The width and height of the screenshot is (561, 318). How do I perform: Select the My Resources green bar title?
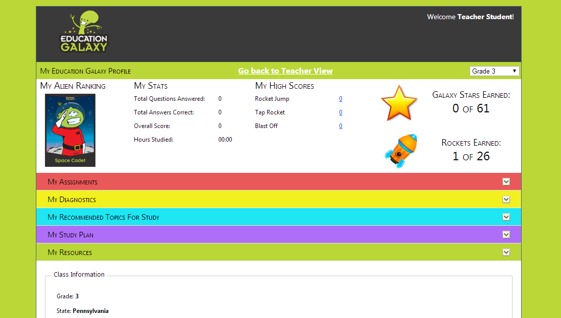pyautogui.click(x=70, y=252)
